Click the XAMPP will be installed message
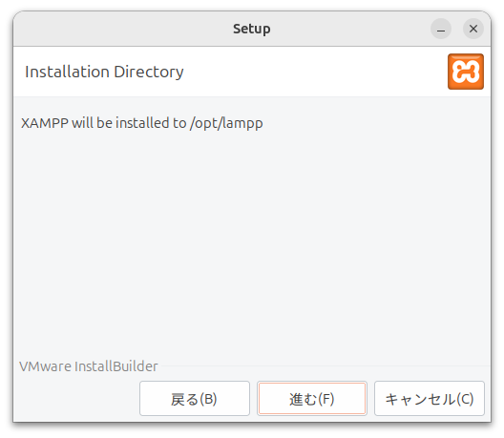This screenshot has width=504, height=438. [x=141, y=123]
